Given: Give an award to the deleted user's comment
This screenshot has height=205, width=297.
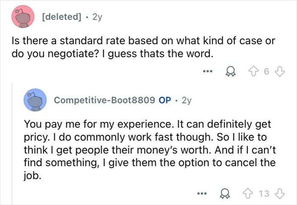Looking at the screenshot, I should pyautogui.click(x=230, y=71).
